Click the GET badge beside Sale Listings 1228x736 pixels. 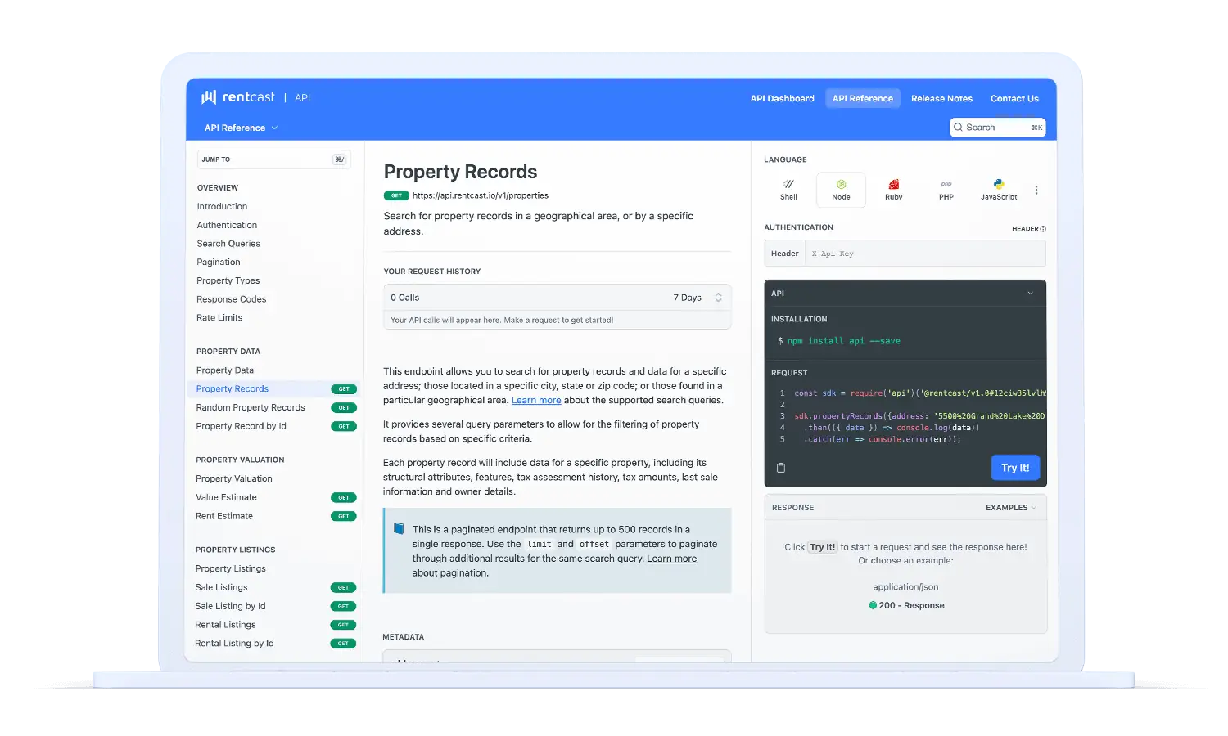344,588
